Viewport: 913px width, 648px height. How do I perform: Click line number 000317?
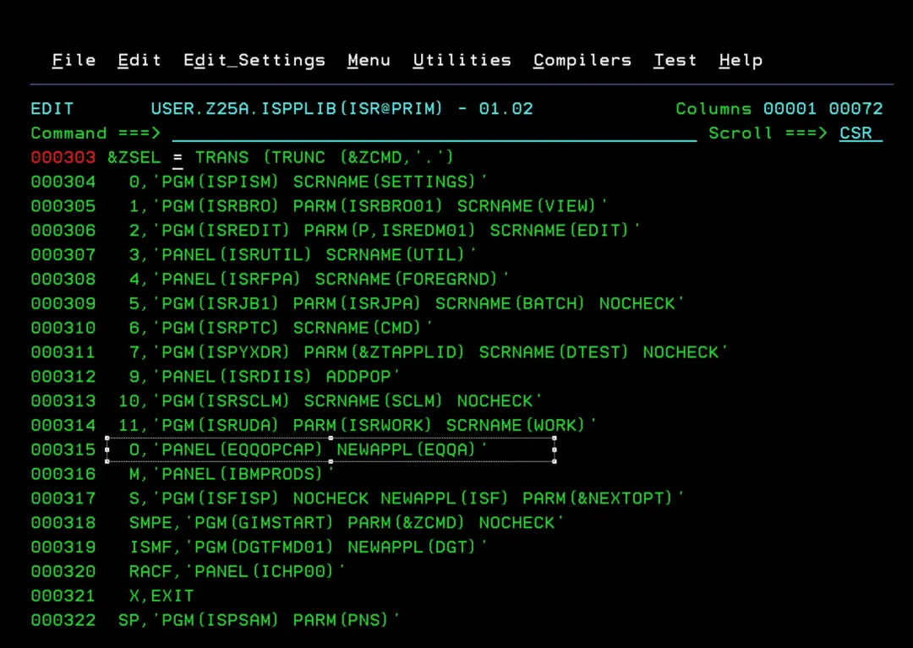click(x=63, y=498)
